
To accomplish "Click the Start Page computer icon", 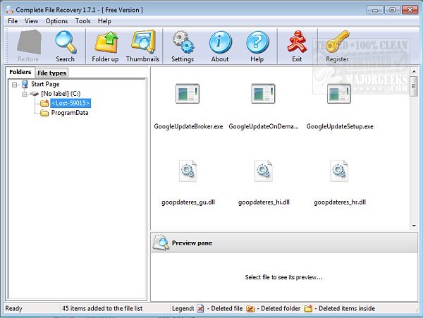I will [25, 84].
